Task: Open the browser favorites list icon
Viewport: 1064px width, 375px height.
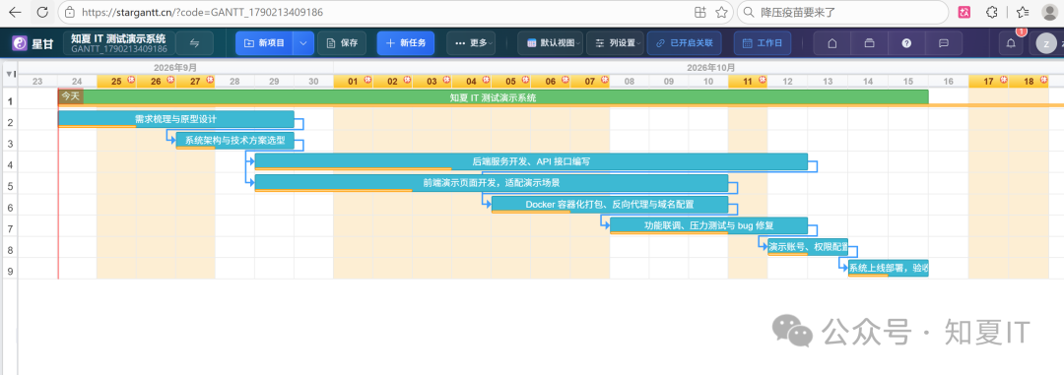Action: [x=1023, y=12]
